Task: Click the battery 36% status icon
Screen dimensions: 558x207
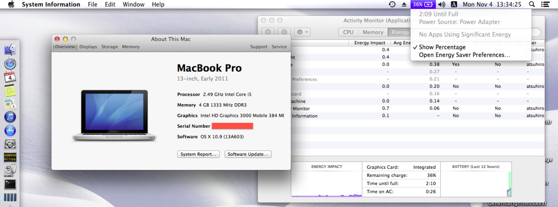Action: pos(423,4)
